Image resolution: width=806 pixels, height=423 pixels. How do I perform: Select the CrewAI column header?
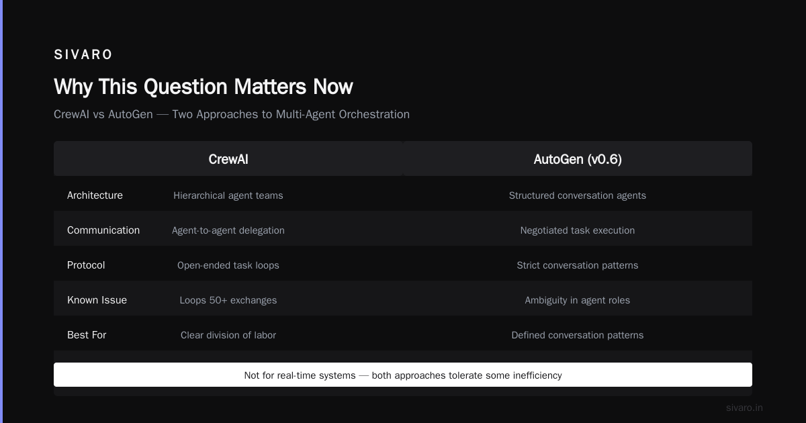(x=228, y=159)
